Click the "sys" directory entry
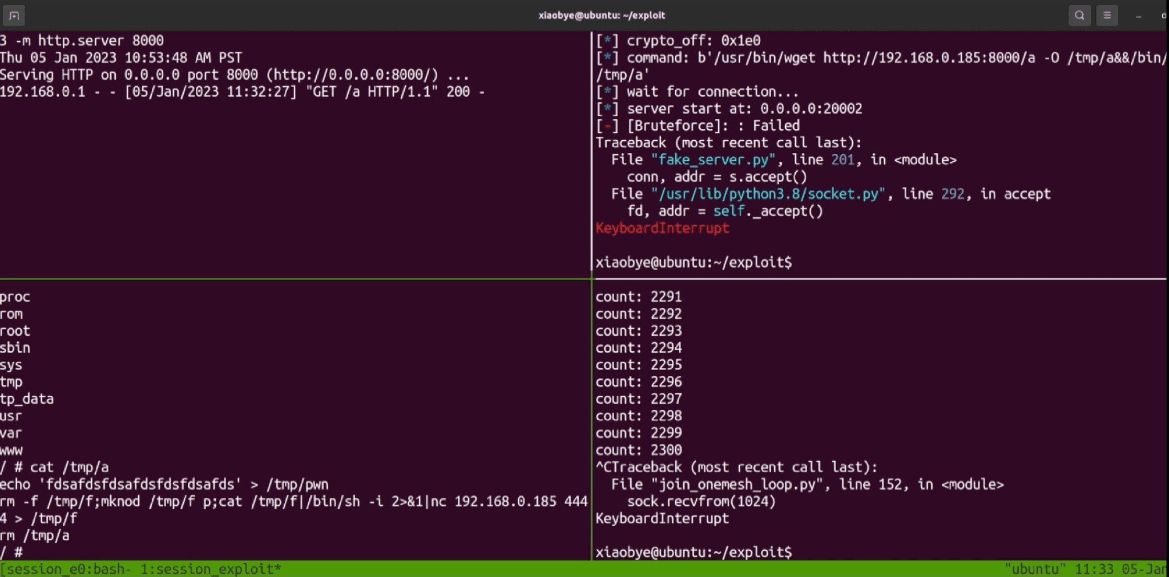Screen dimensions: 1169x577 pos(11,365)
